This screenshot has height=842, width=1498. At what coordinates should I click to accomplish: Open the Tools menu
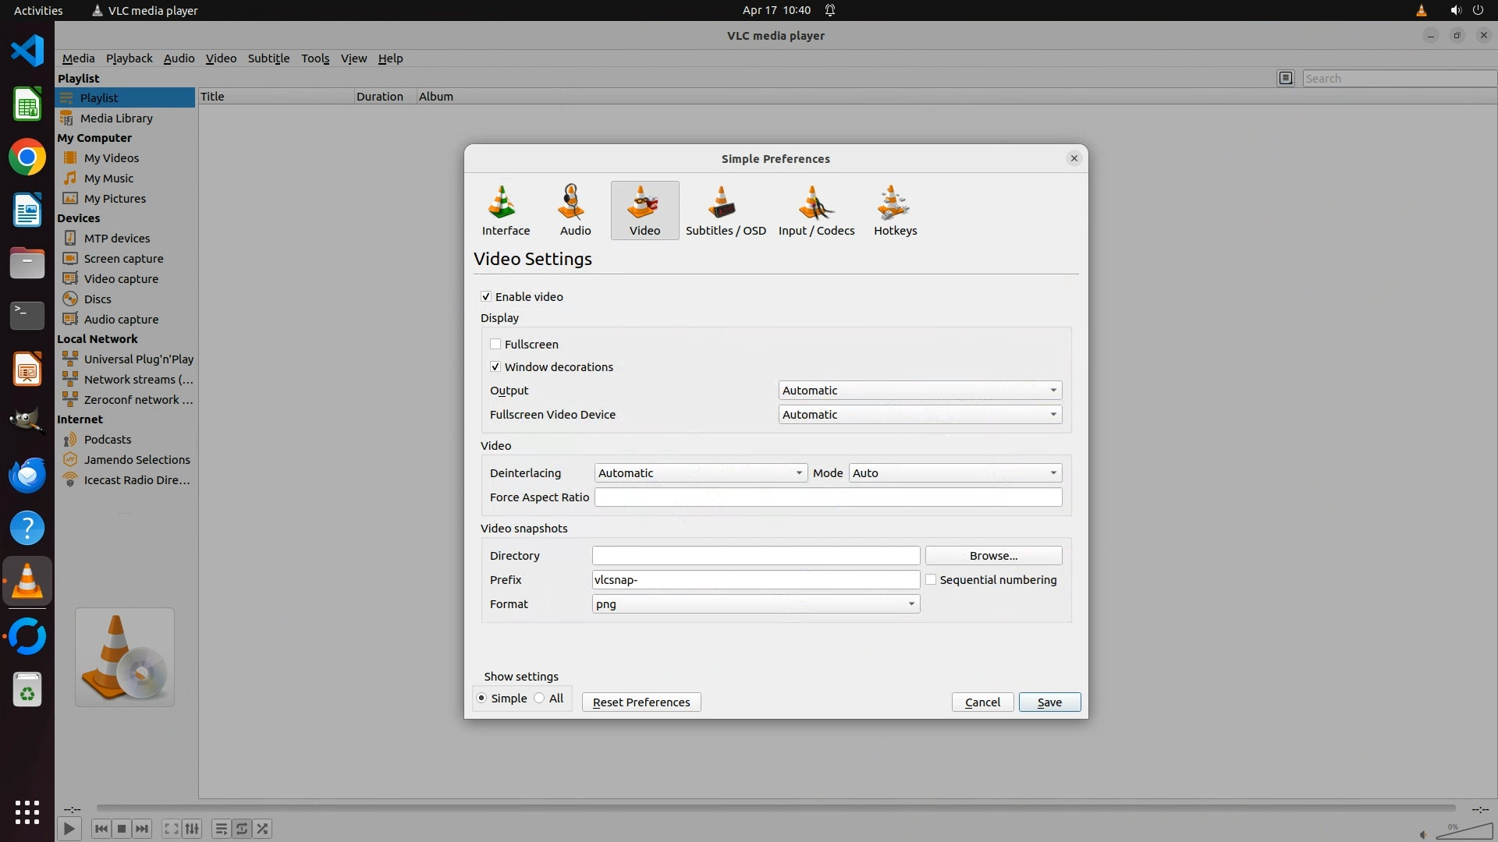point(315,58)
